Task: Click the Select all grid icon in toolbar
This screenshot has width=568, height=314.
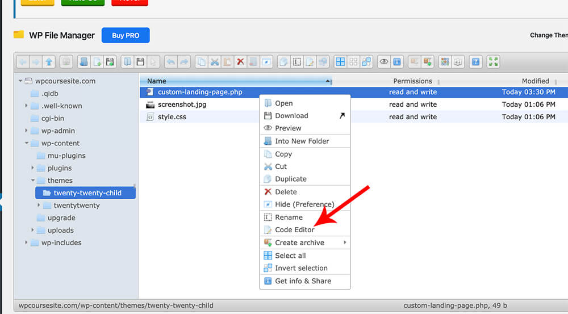Action: pyautogui.click(x=340, y=62)
